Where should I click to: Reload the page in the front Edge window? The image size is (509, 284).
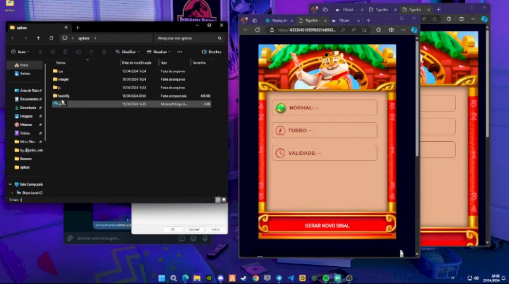[x=258, y=30]
